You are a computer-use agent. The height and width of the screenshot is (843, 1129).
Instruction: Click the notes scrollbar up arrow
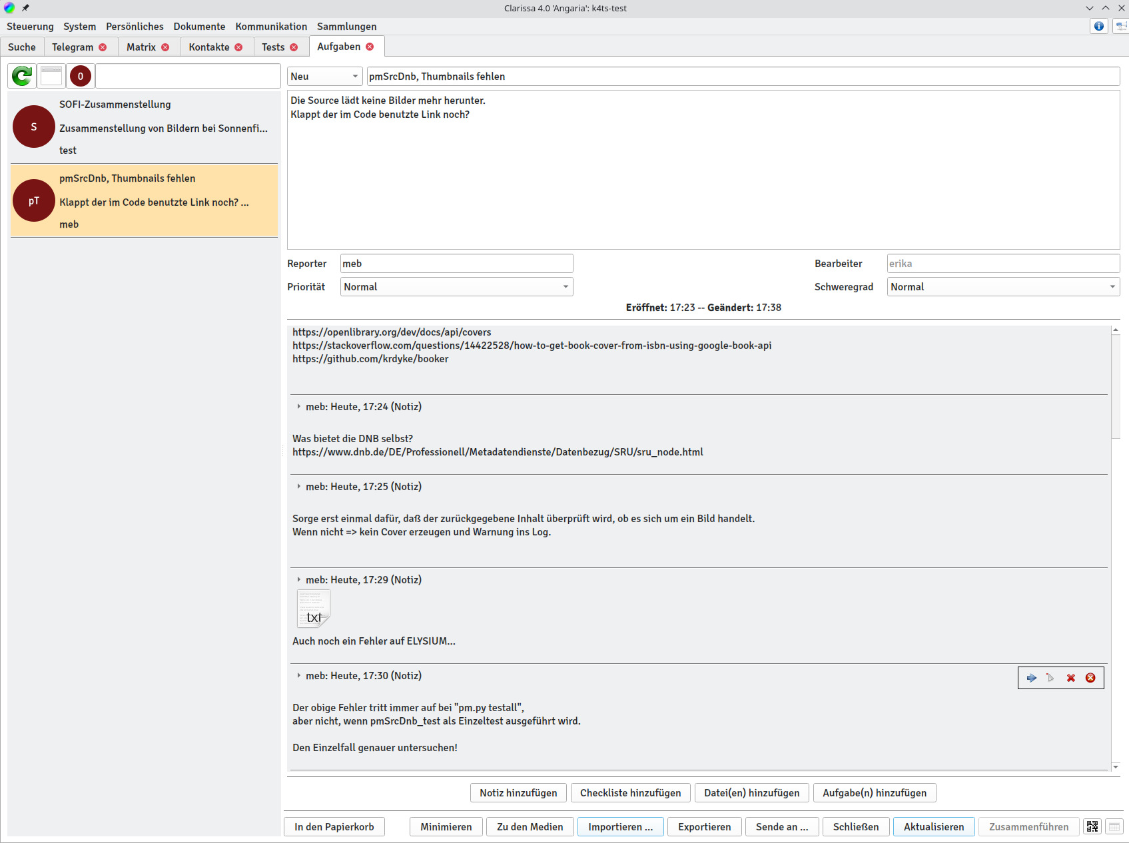(x=1116, y=330)
